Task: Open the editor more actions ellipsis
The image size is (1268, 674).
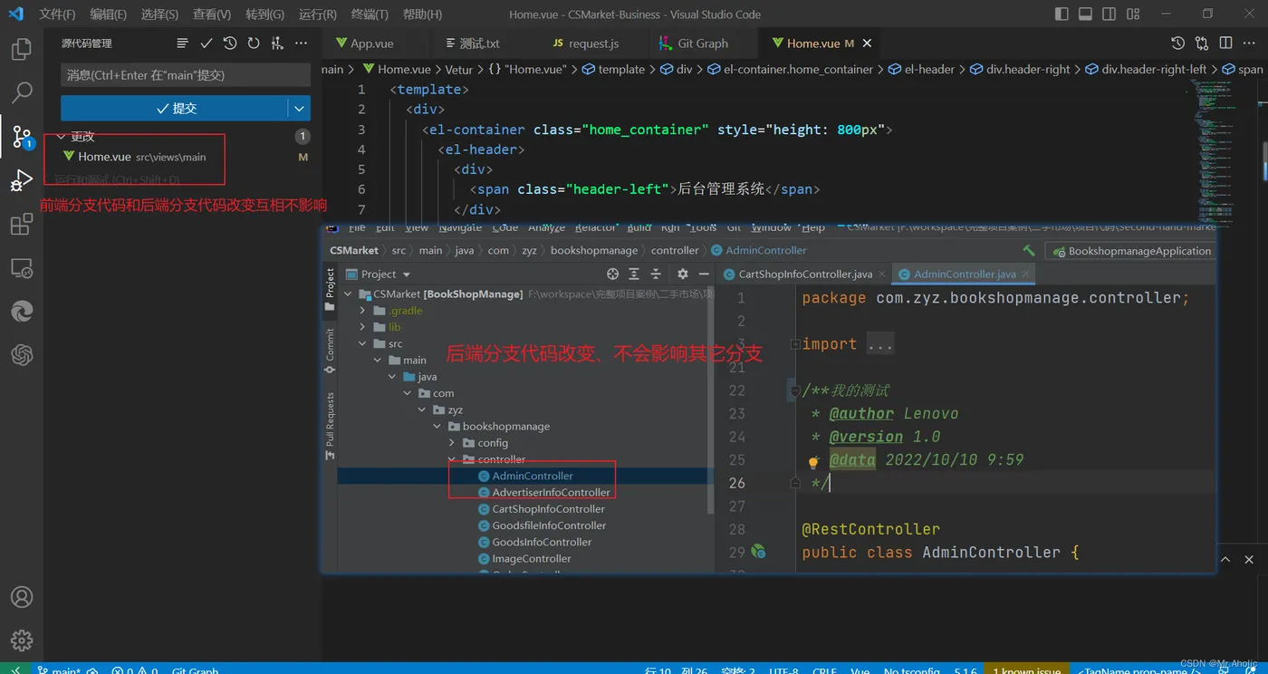Action: click(1250, 43)
